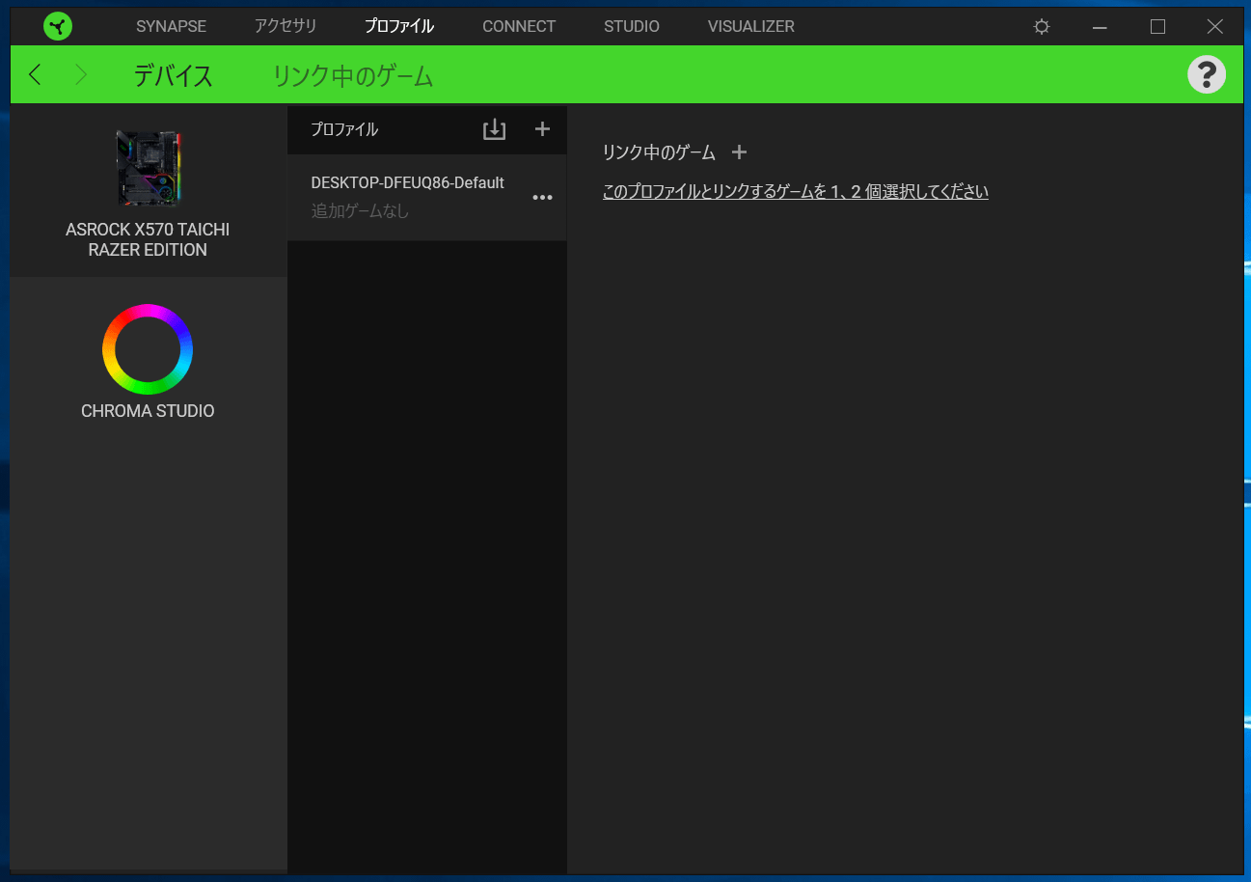Screen dimensions: 1251x882
Task: Open help via question mark icon
Action: [1207, 74]
